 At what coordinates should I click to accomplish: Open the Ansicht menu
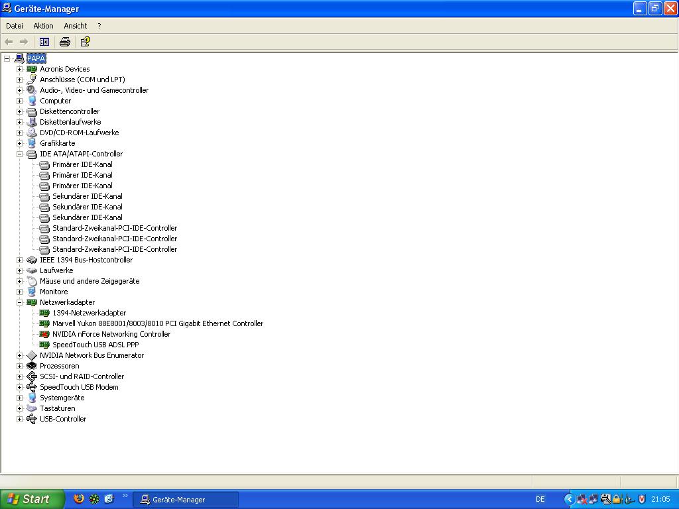76,26
